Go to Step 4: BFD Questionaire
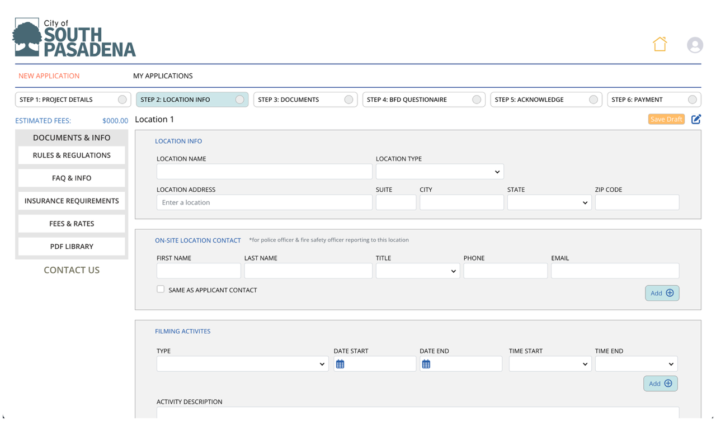 pos(423,100)
